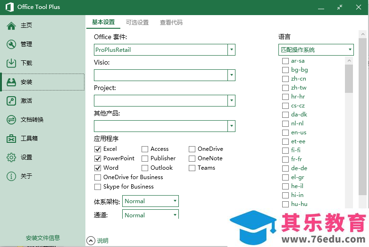Enable the OneNote checkbox
The width and height of the screenshot is (369, 247).
[192, 159]
